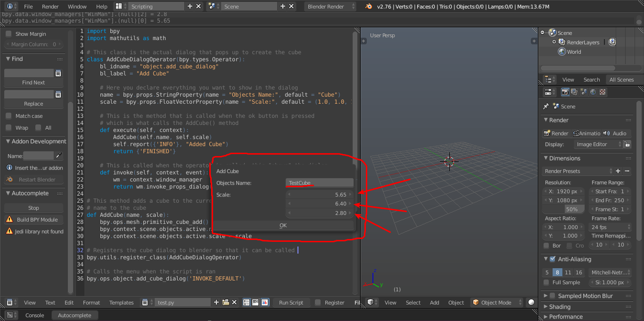Viewport: 644px width, 321px height.
Task: Select Render tab icon in Properties editor
Action: [565, 92]
